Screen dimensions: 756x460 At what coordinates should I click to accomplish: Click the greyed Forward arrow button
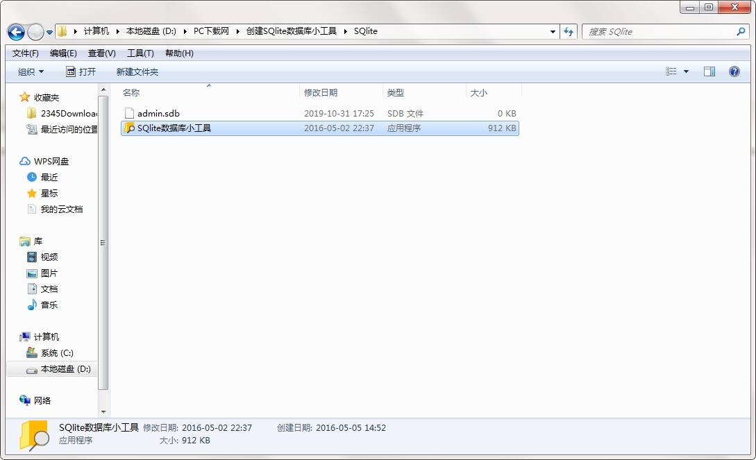point(35,33)
